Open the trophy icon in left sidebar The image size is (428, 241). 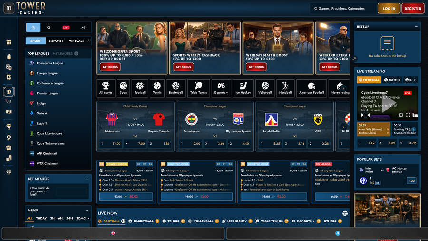tap(9, 127)
